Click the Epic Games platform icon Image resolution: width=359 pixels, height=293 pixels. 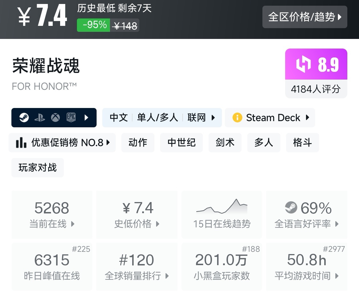point(71,117)
